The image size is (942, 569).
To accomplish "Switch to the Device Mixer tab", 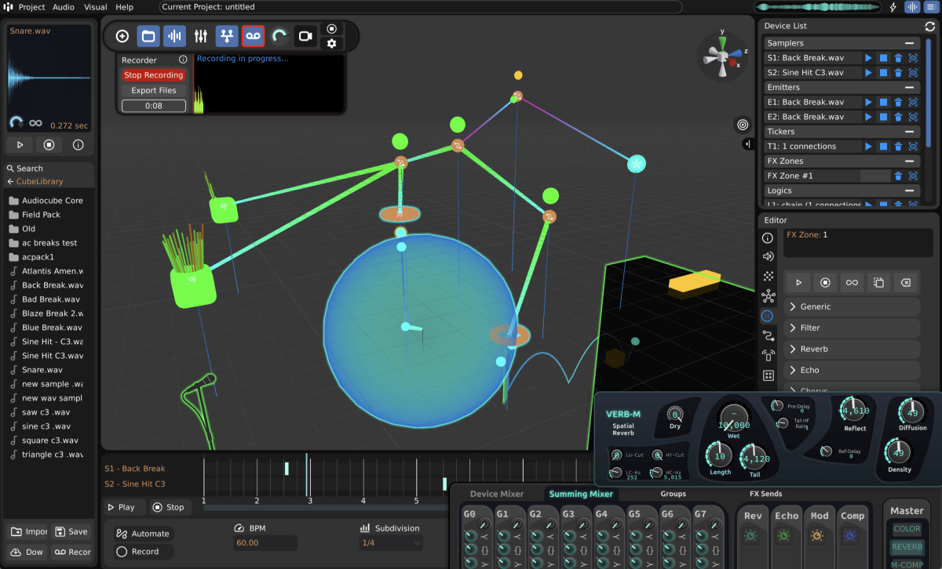I will [x=497, y=494].
